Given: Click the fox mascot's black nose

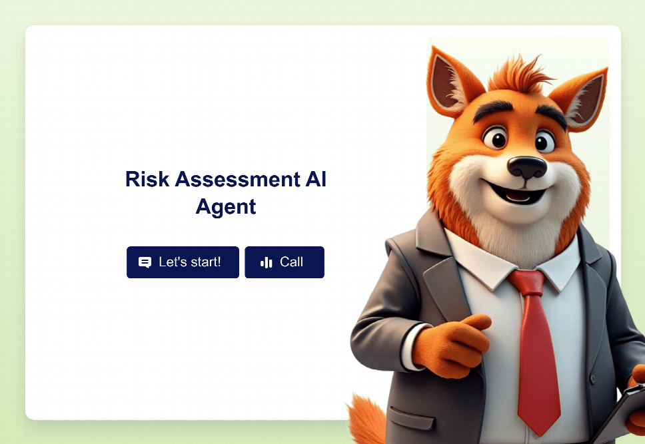Looking at the screenshot, I should coord(527,167).
